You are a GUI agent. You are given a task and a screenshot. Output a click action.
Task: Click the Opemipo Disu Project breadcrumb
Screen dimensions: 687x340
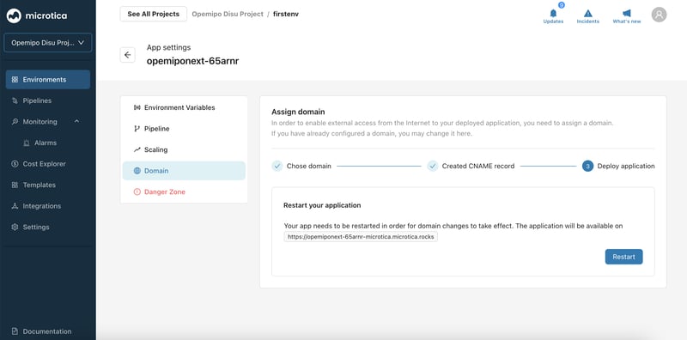[228, 14]
